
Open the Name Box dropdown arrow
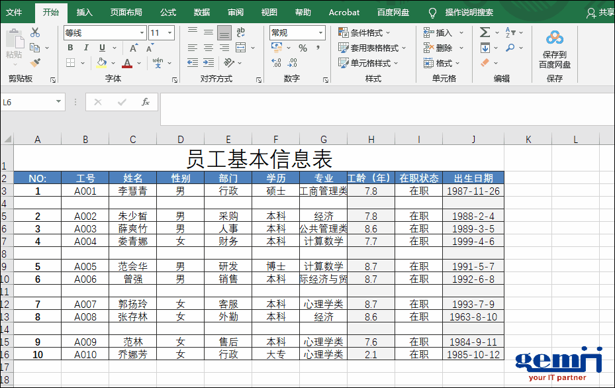pyautogui.click(x=59, y=102)
